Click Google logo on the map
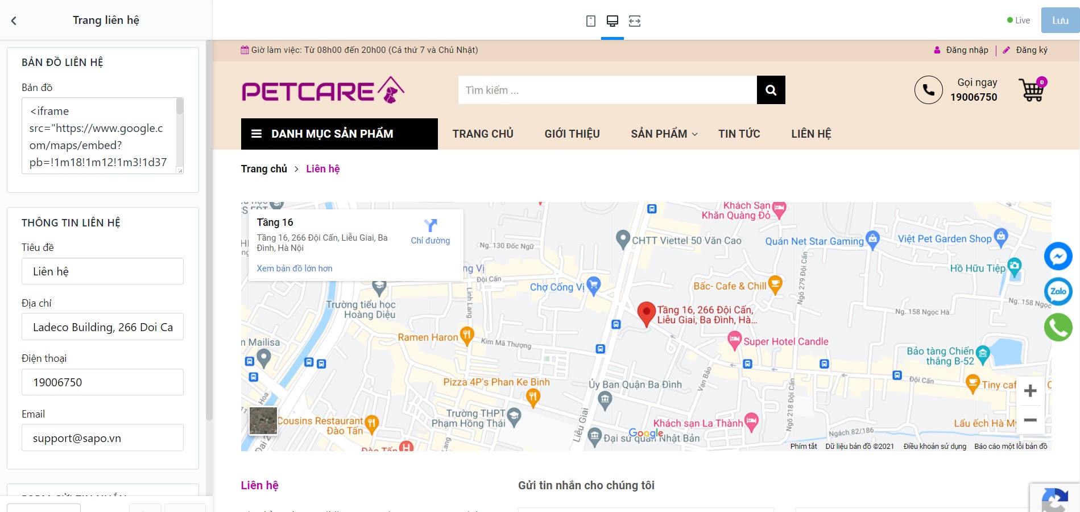The width and height of the screenshot is (1080, 512). [646, 433]
